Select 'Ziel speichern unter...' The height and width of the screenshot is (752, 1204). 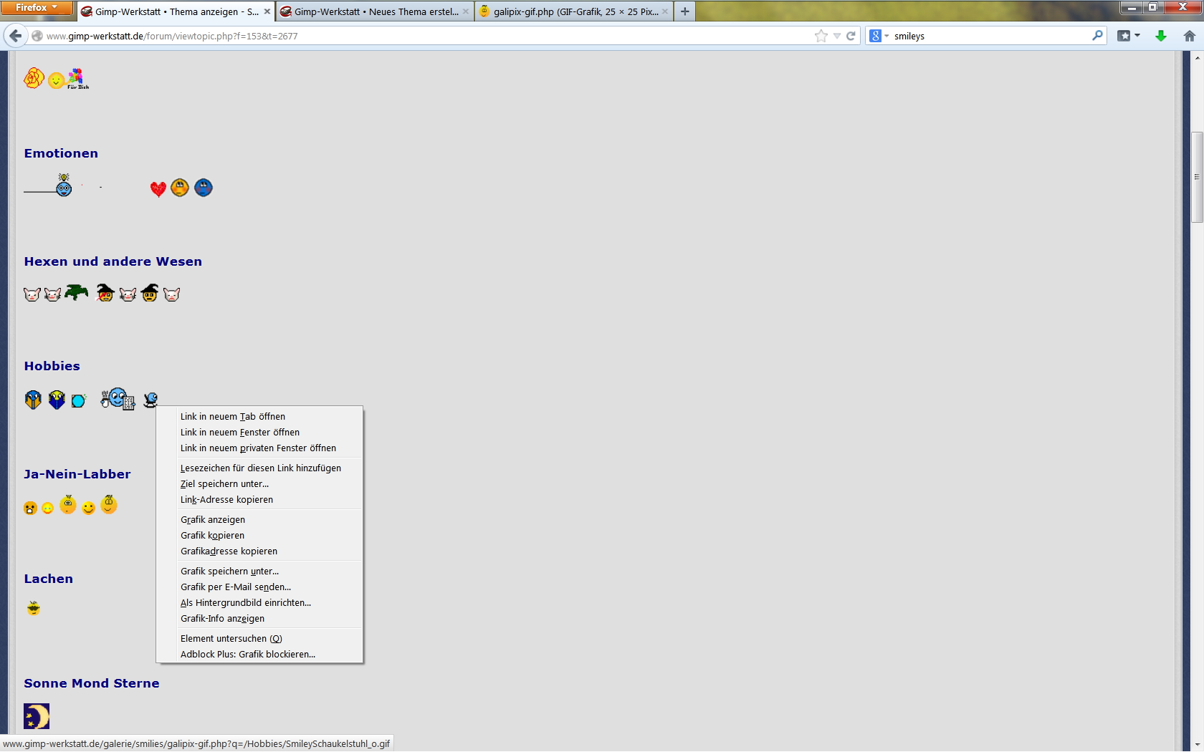click(259, 483)
